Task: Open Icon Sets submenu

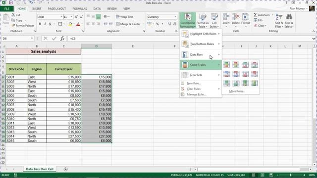Action: [x=201, y=75]
